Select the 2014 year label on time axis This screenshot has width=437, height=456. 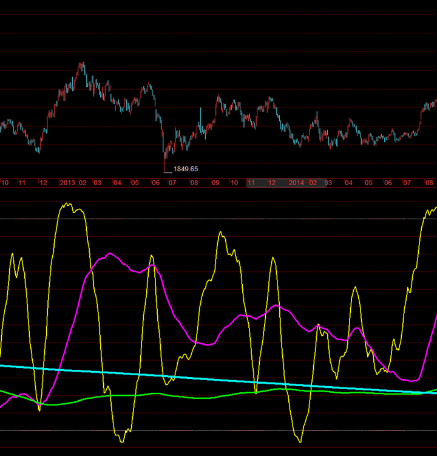(296, 183)
